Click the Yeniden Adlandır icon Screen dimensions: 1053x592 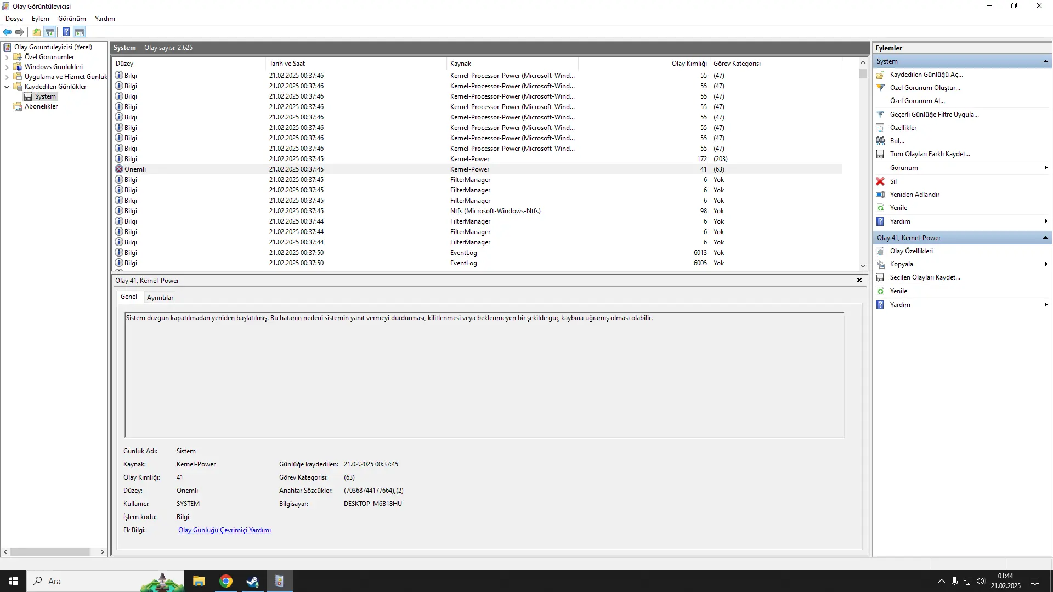pyautogui.click(x=880, y=195)
